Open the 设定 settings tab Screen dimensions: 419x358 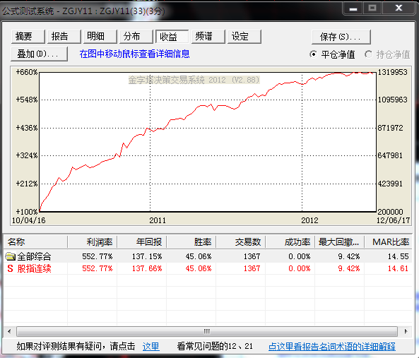(244, 36)
